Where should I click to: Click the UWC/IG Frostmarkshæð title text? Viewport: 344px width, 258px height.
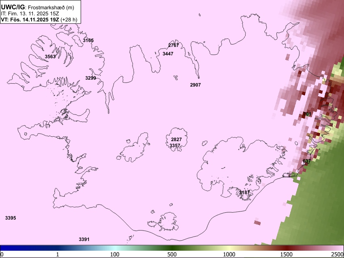(38, 7)
